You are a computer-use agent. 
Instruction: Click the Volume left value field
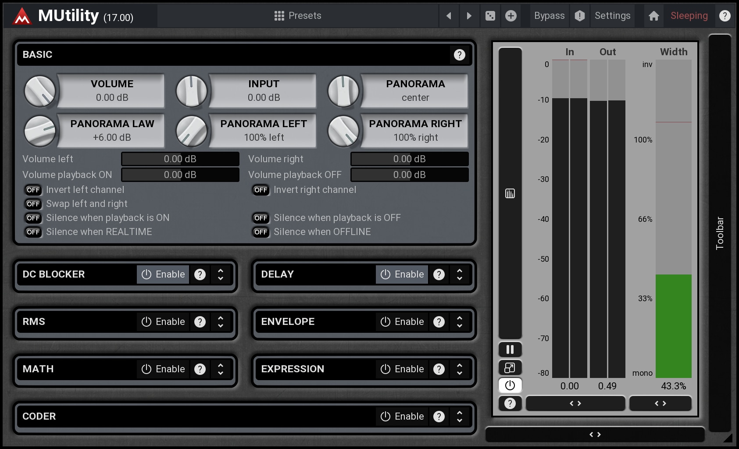pyautogui.click(x=180, y=159)
